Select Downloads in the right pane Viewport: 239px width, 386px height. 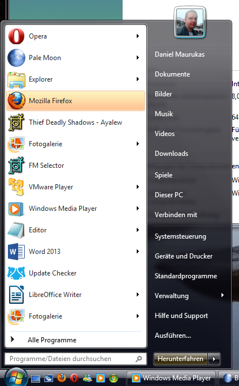[172, 154]
